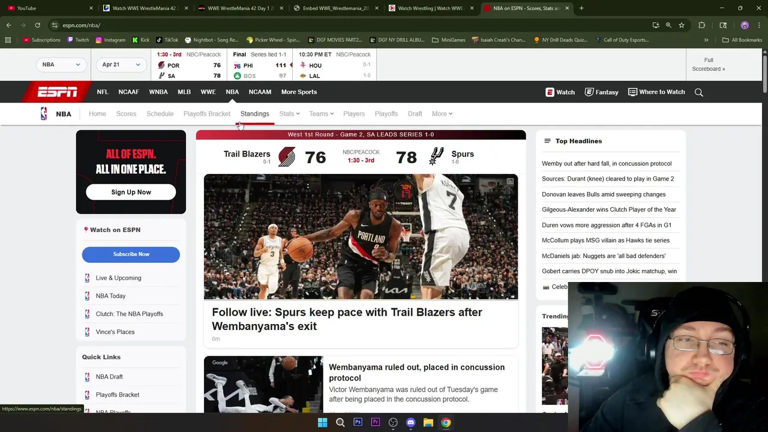Select the Playoffs Bracket tab
The height and width of the screenshot is (432, 768).
[207, 113]
